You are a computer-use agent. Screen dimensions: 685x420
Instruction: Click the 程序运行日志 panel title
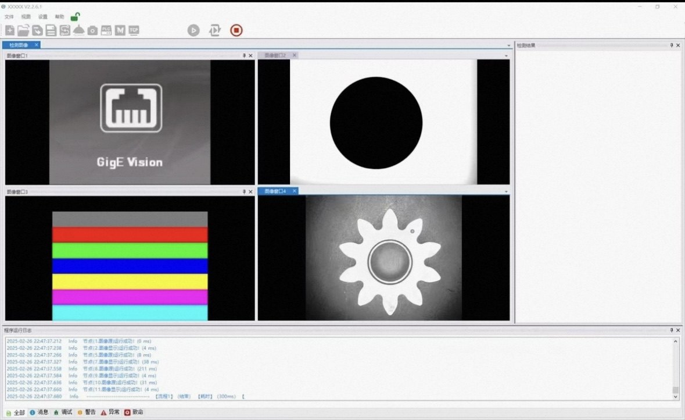(18, 330)
